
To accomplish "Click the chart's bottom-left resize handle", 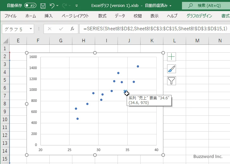I will (27, 155).
